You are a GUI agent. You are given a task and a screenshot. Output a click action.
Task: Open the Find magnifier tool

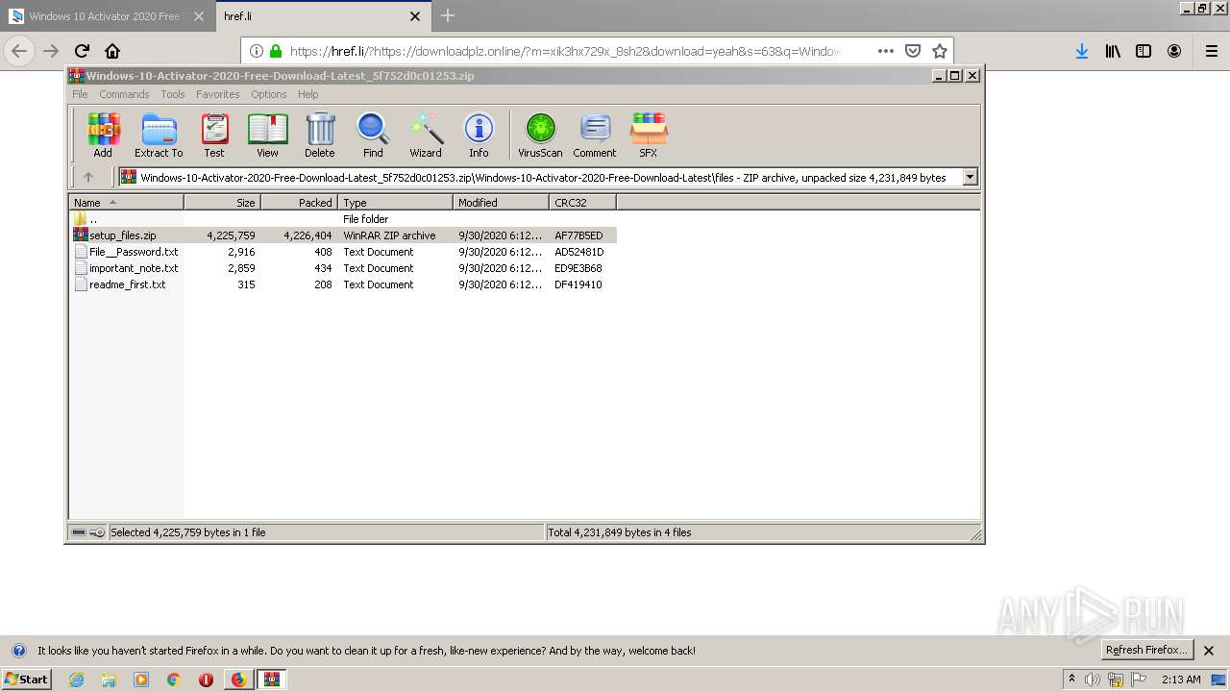point(373,136)
